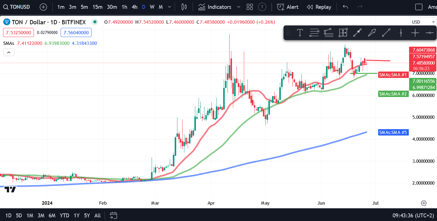
Task: Select the 1m timeframe
Action: pos(61,7)
